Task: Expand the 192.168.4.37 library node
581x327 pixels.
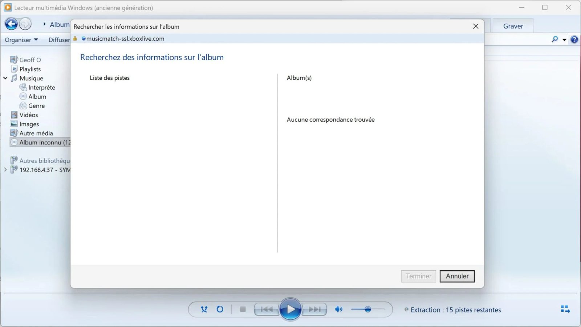Action: (x=5, y=169)
